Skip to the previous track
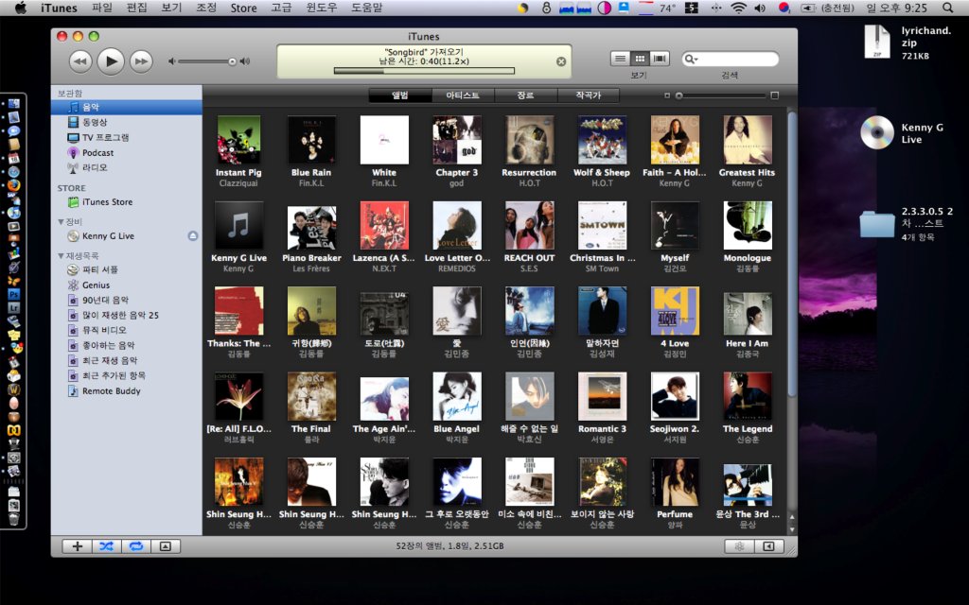 point(80,61)
